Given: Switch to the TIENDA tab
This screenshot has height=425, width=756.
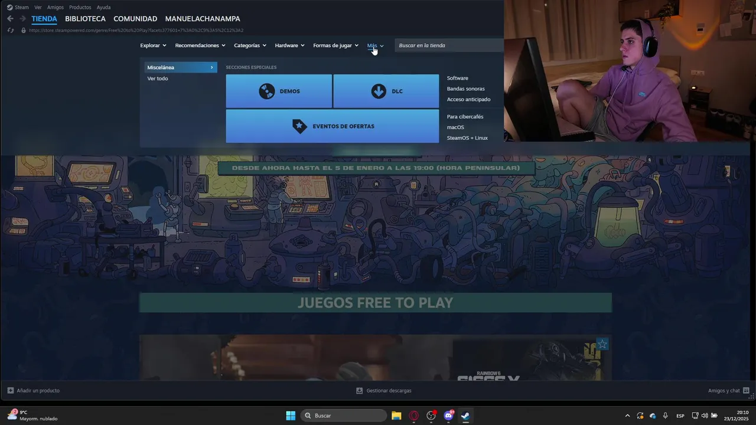Looking at the screenshot, I should pos(44,19).
